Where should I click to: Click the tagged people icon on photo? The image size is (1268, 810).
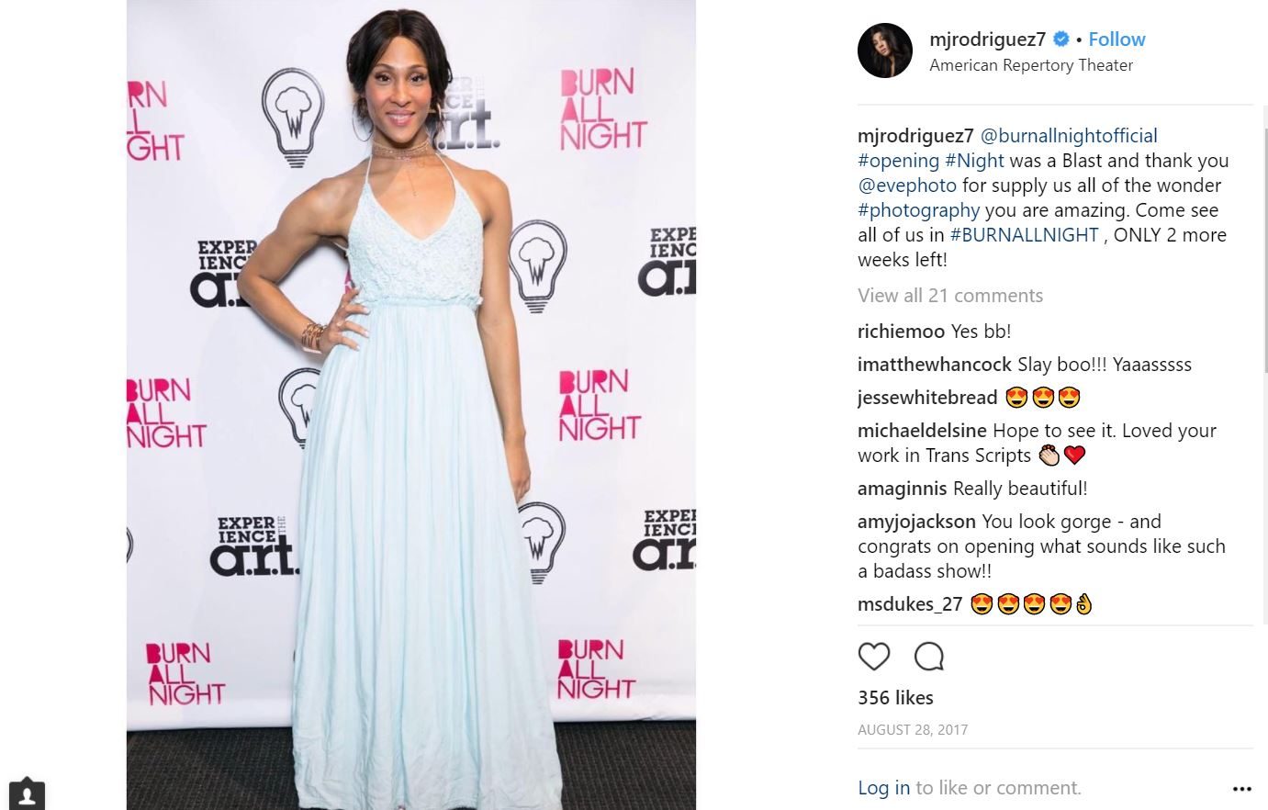tap(27, 795)
